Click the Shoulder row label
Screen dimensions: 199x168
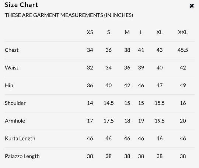point(15,103)
